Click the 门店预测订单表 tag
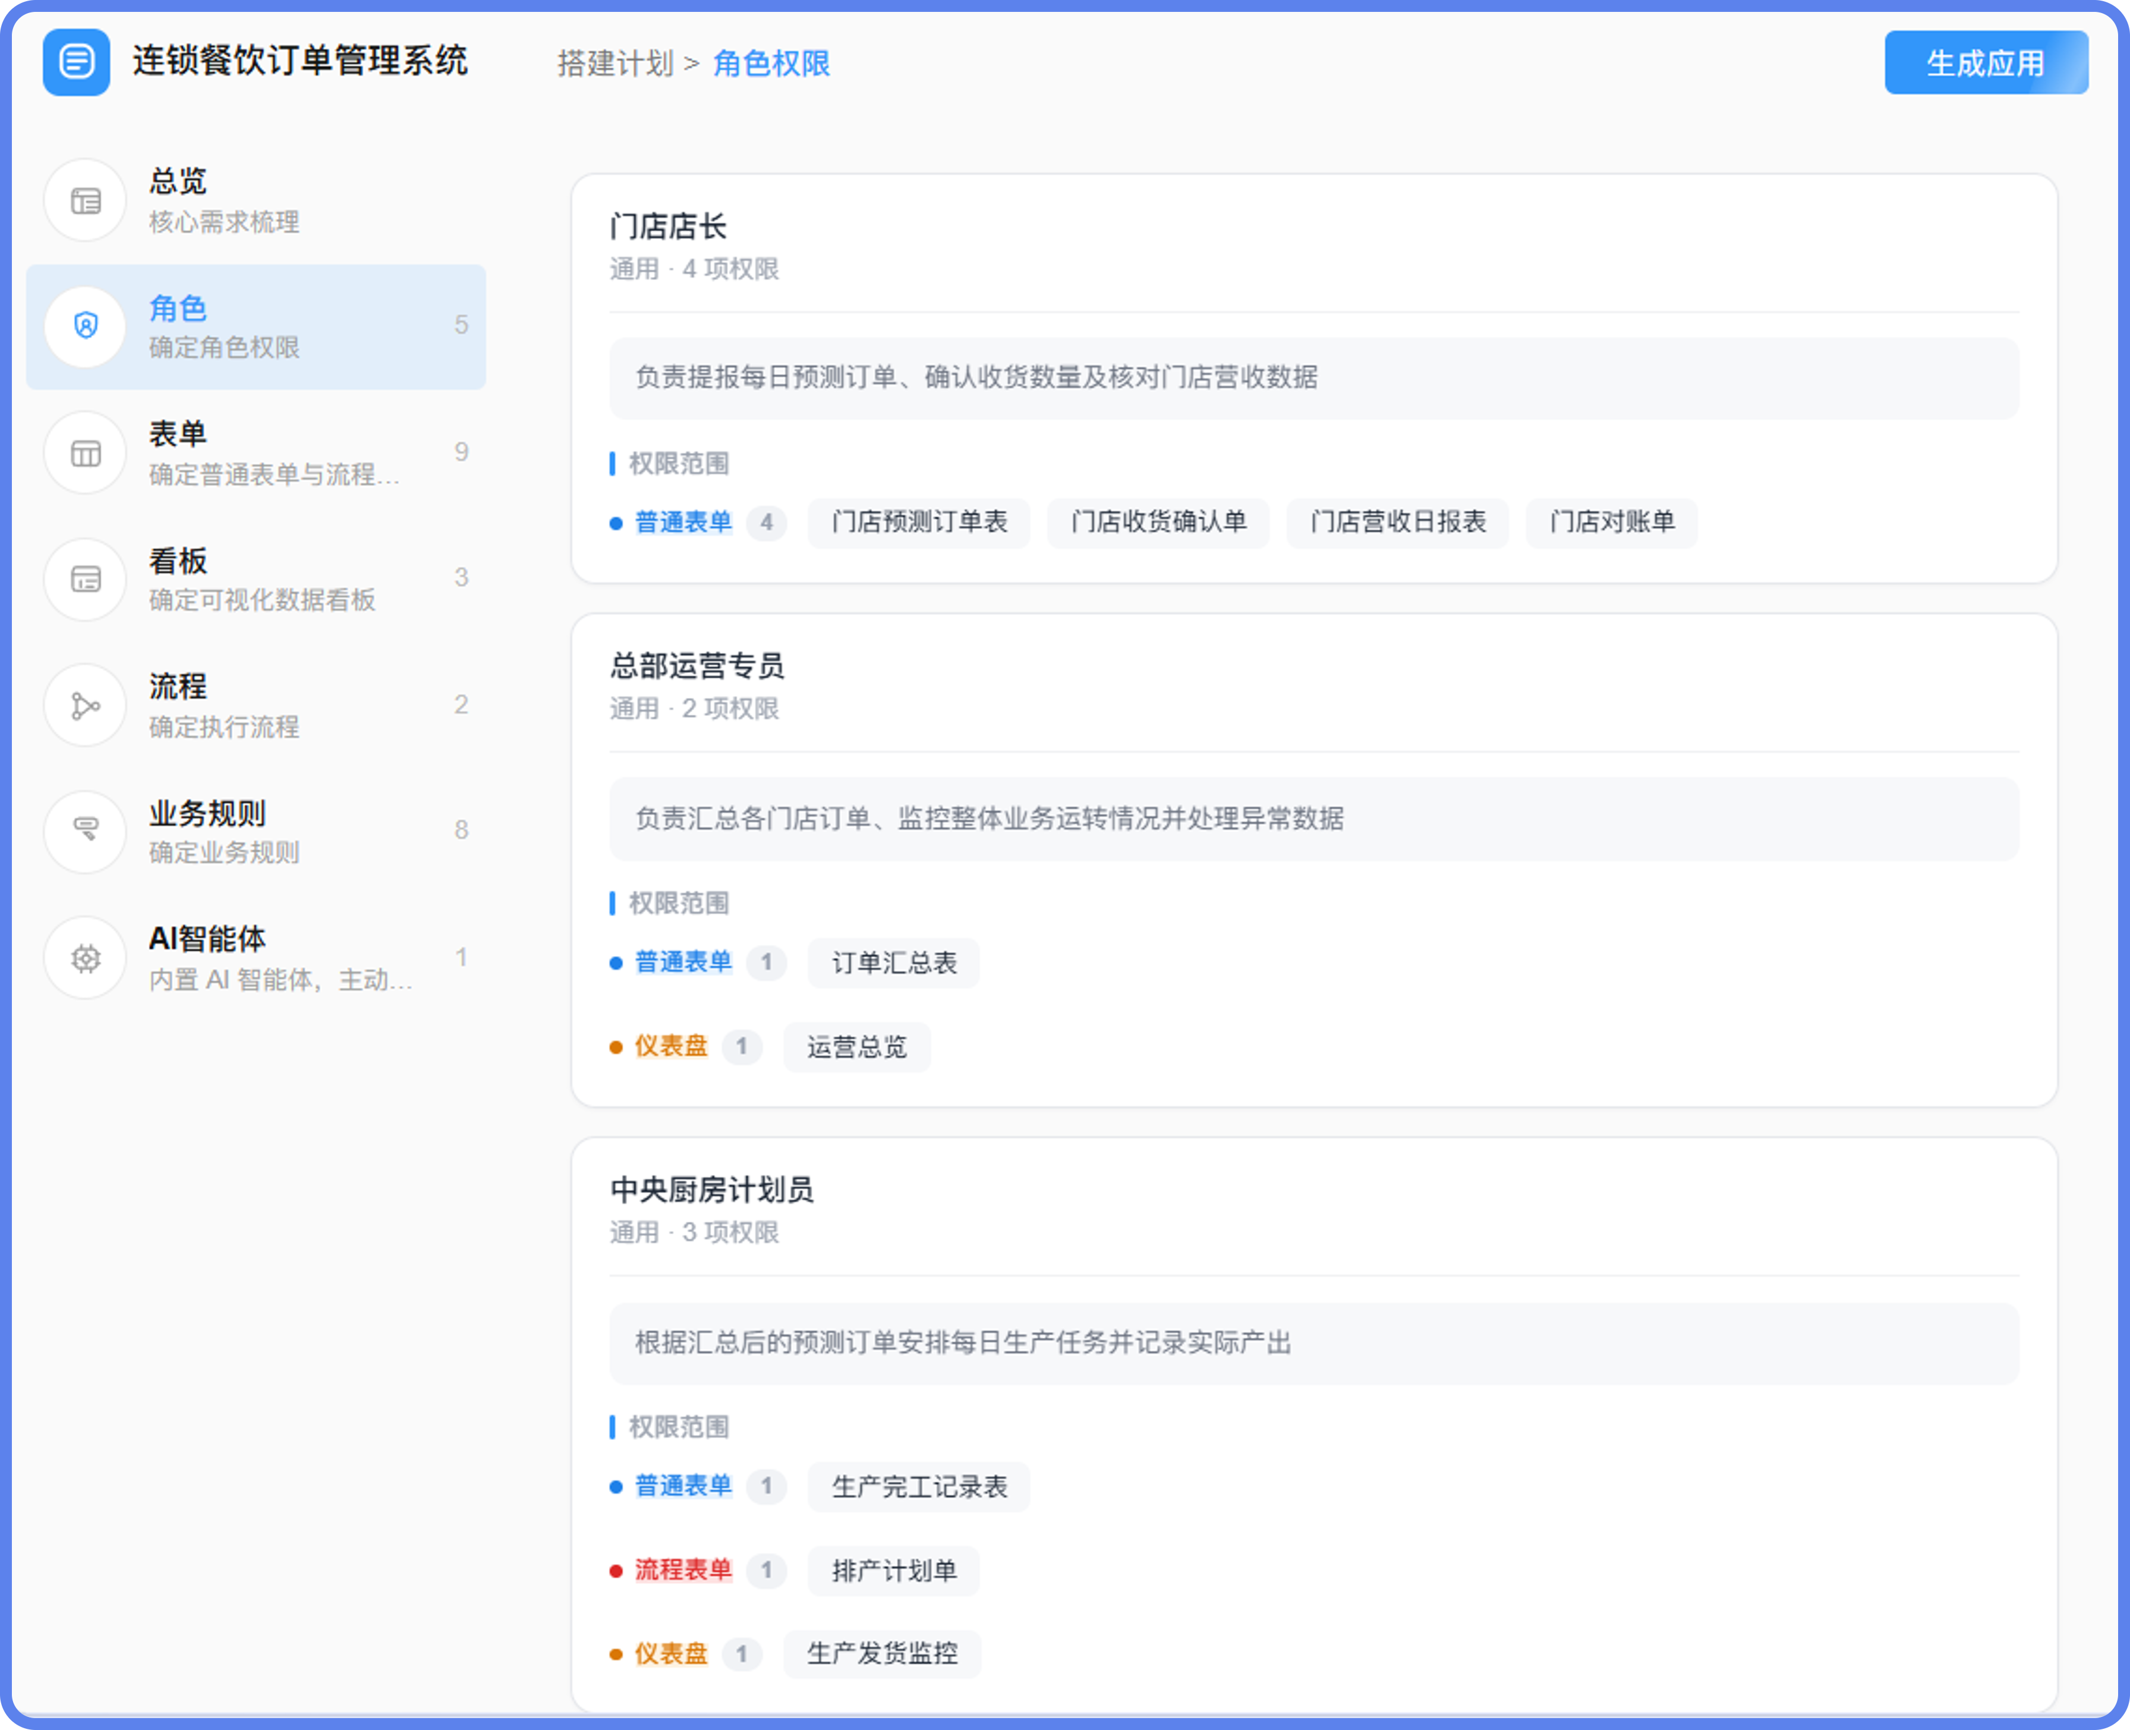The height and width of the screenshot is (1730, 2130). (919, 522)
